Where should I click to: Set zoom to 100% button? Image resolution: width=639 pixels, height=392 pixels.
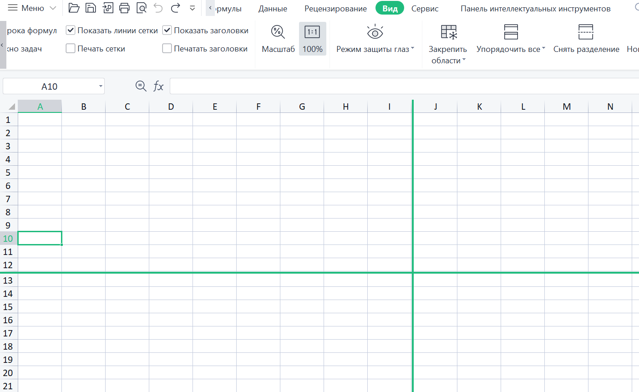[312, 39]
